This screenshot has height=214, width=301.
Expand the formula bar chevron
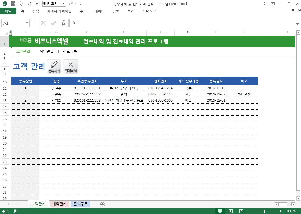click(x=298, y=23)
